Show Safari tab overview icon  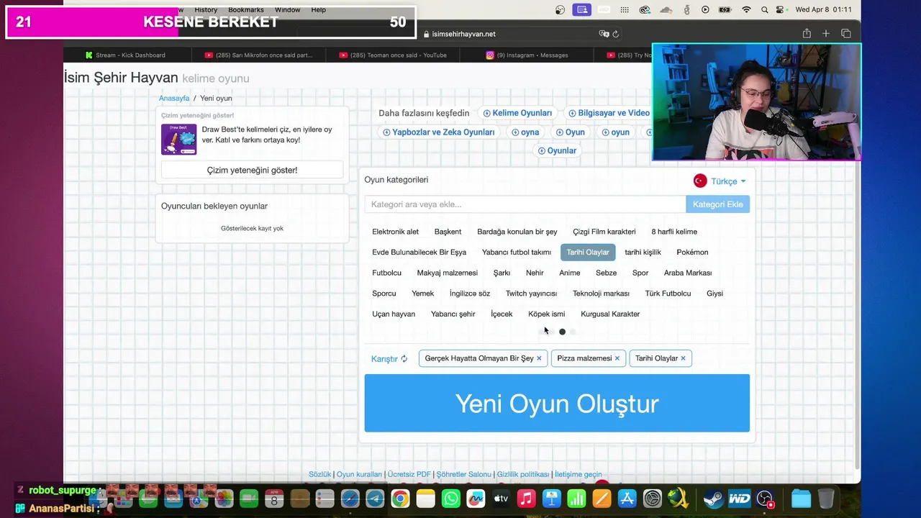click(846, 33)
